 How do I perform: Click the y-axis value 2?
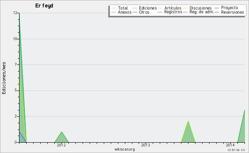pyautogui.click(x=16, y=116)
